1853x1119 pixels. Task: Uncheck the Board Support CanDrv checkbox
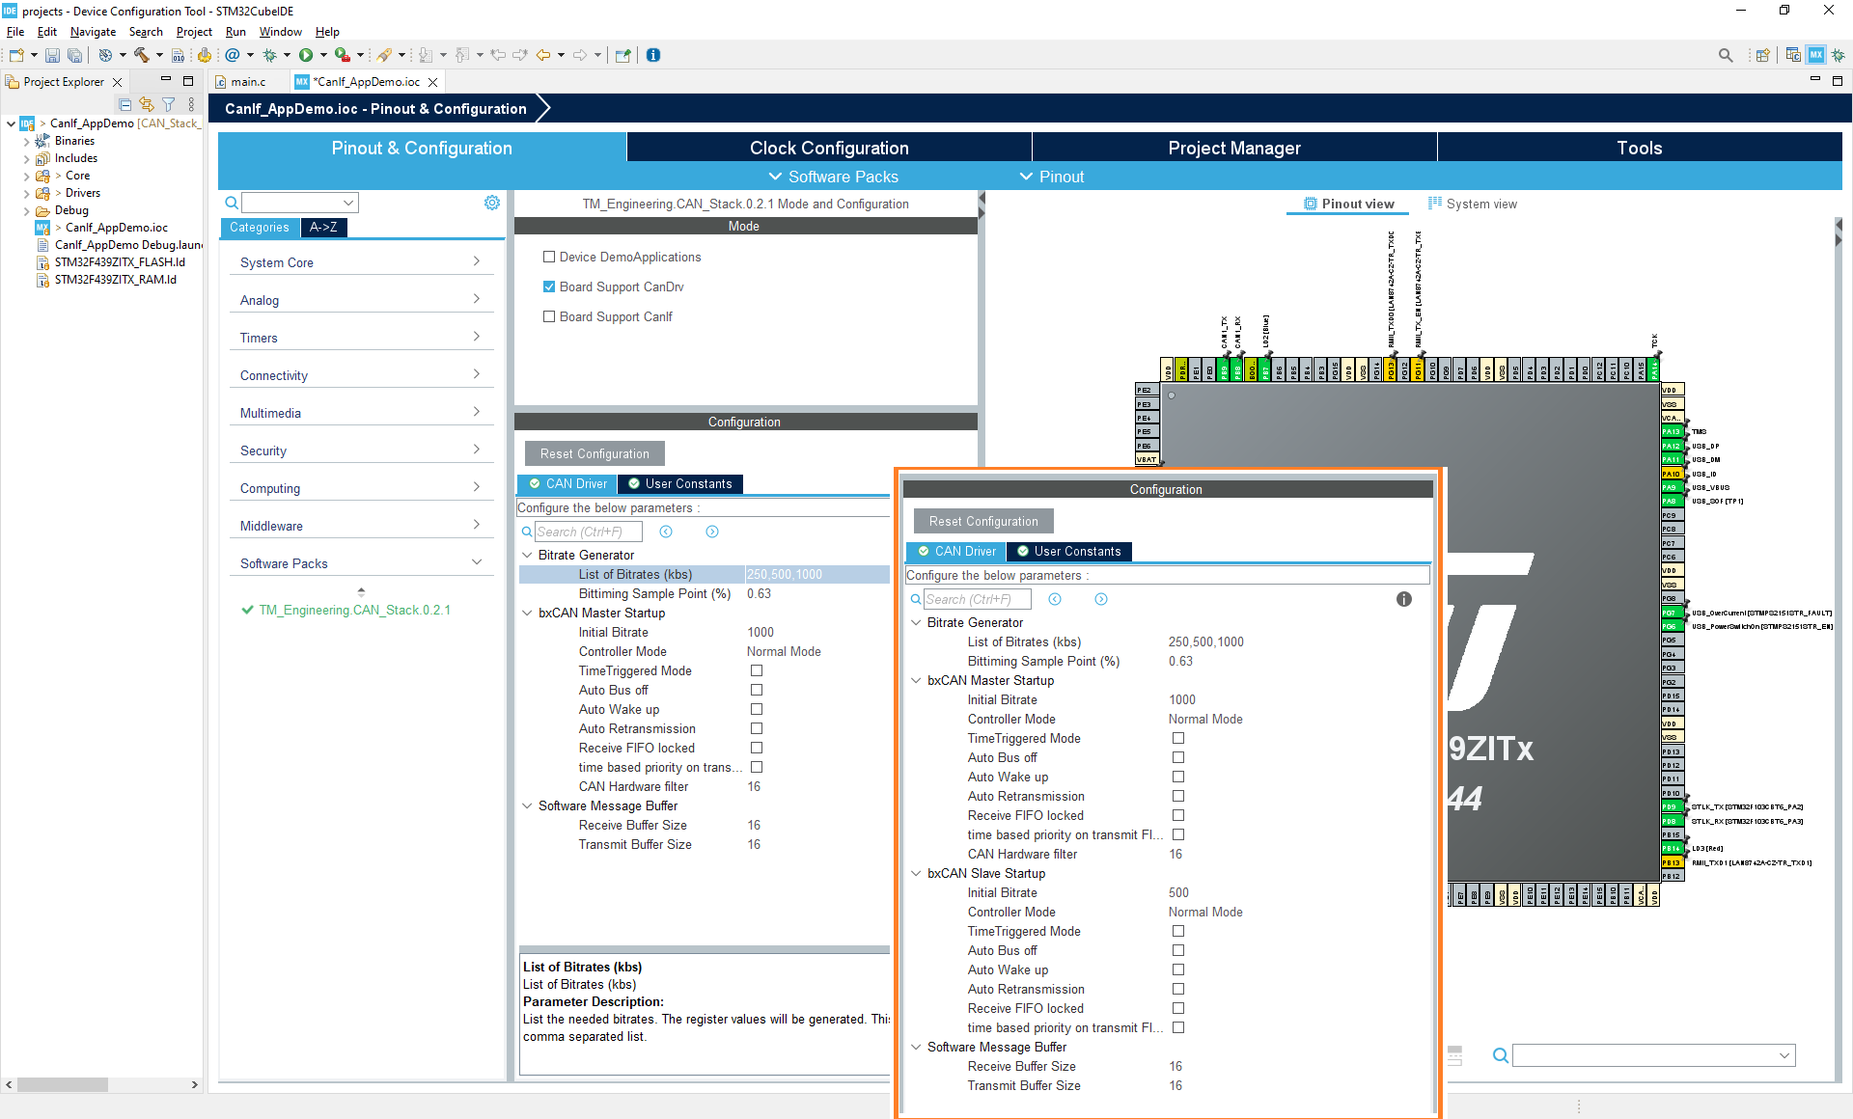click(x=549, y=287)
